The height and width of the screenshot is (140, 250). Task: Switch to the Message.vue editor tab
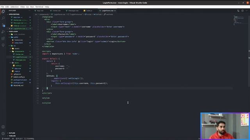coord(73,10)
